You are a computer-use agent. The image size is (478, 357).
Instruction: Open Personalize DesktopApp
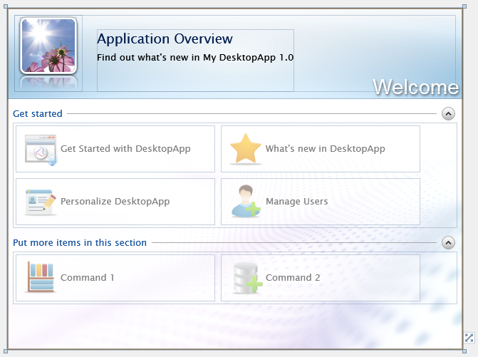115,202
